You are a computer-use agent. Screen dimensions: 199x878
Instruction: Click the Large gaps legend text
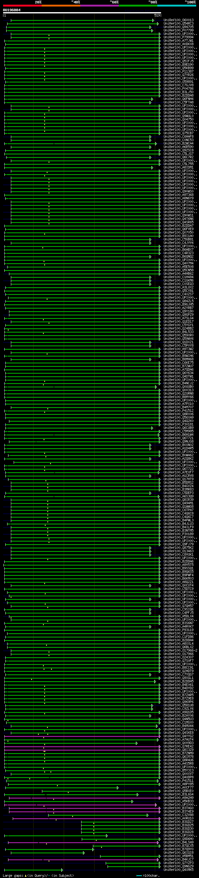click(x=13, y=875)
